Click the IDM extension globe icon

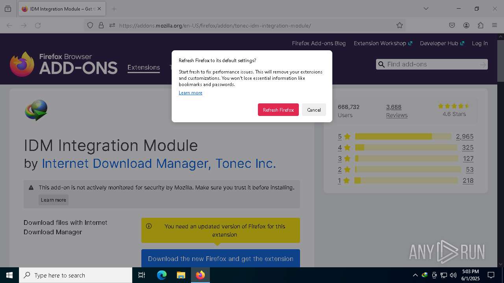point(36,110)
